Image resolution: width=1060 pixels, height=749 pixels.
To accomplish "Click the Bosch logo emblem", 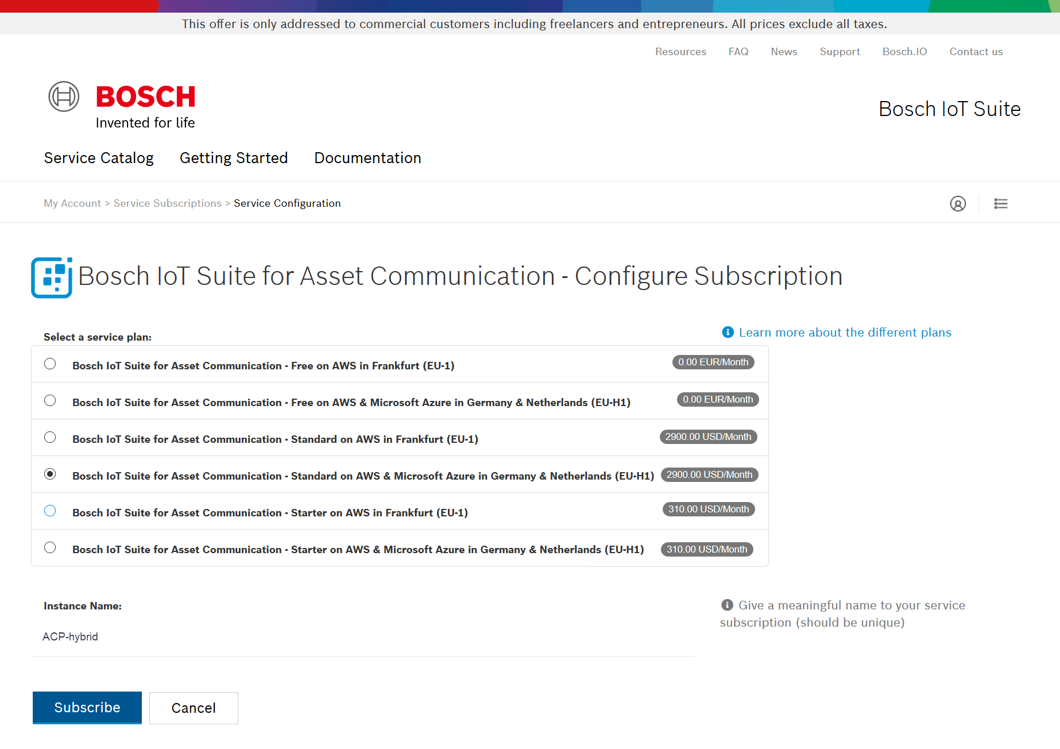I will [64, 96].
